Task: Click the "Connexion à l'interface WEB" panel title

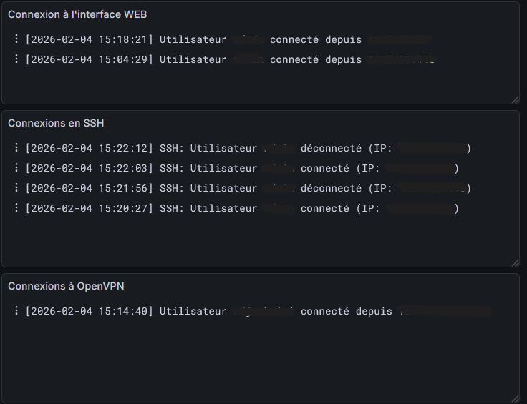Action: click(x=77, y=14)
